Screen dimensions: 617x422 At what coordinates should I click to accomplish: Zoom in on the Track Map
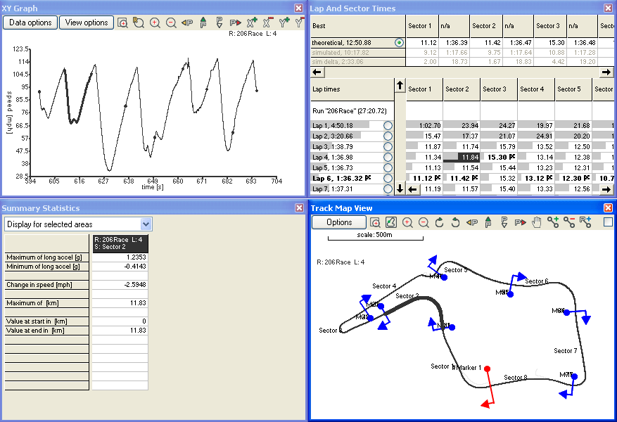pos(407,222)
